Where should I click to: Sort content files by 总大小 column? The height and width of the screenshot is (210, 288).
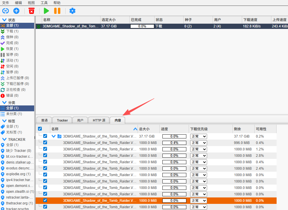click(149, 129)
